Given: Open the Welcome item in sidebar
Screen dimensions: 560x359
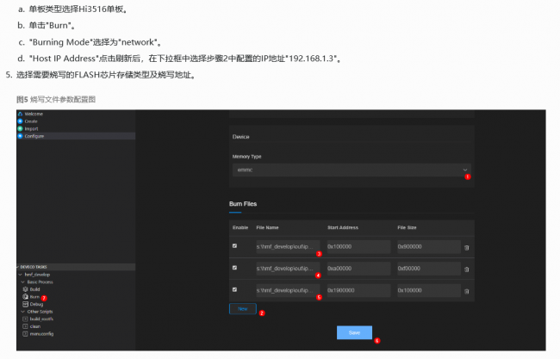Looking at the screenshot, I should point(34,114).
